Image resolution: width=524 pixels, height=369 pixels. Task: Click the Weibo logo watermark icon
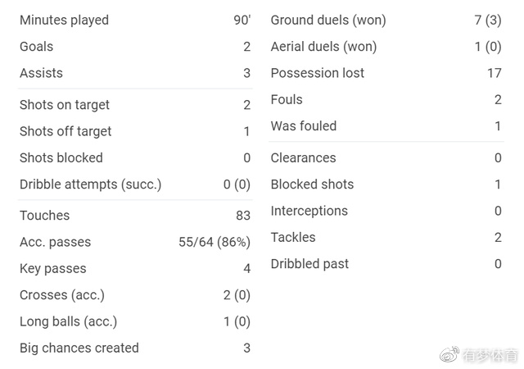point(450,354)
